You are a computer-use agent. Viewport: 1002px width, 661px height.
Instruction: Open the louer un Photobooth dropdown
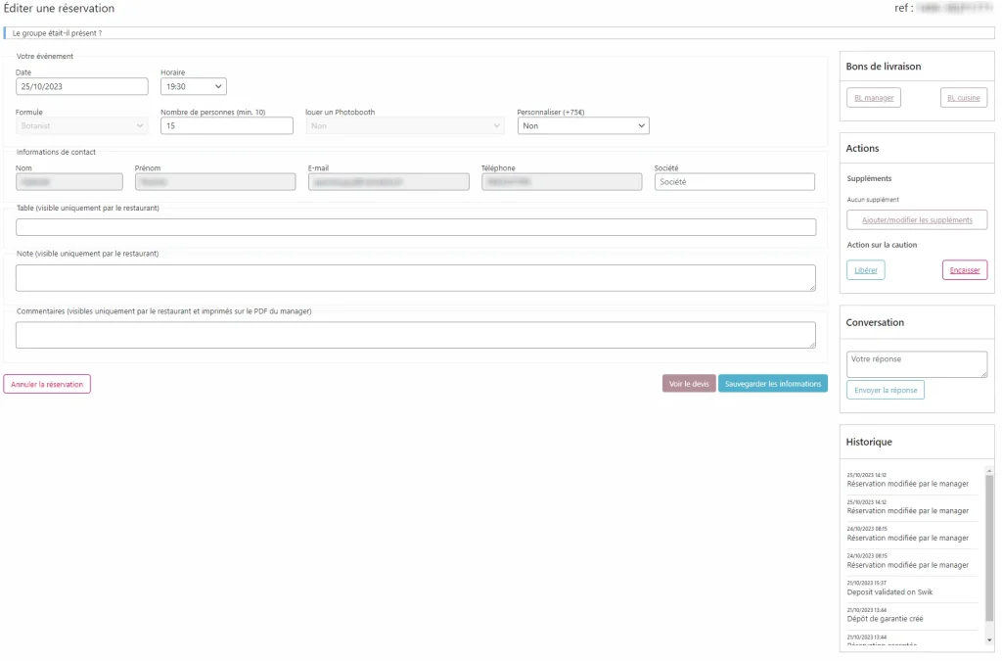tap(404, 126)
